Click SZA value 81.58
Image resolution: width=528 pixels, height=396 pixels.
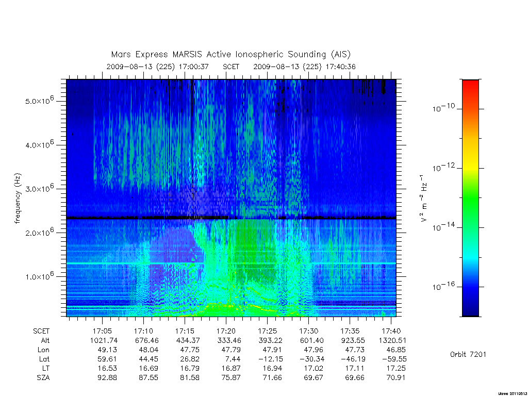pos(190,377)
